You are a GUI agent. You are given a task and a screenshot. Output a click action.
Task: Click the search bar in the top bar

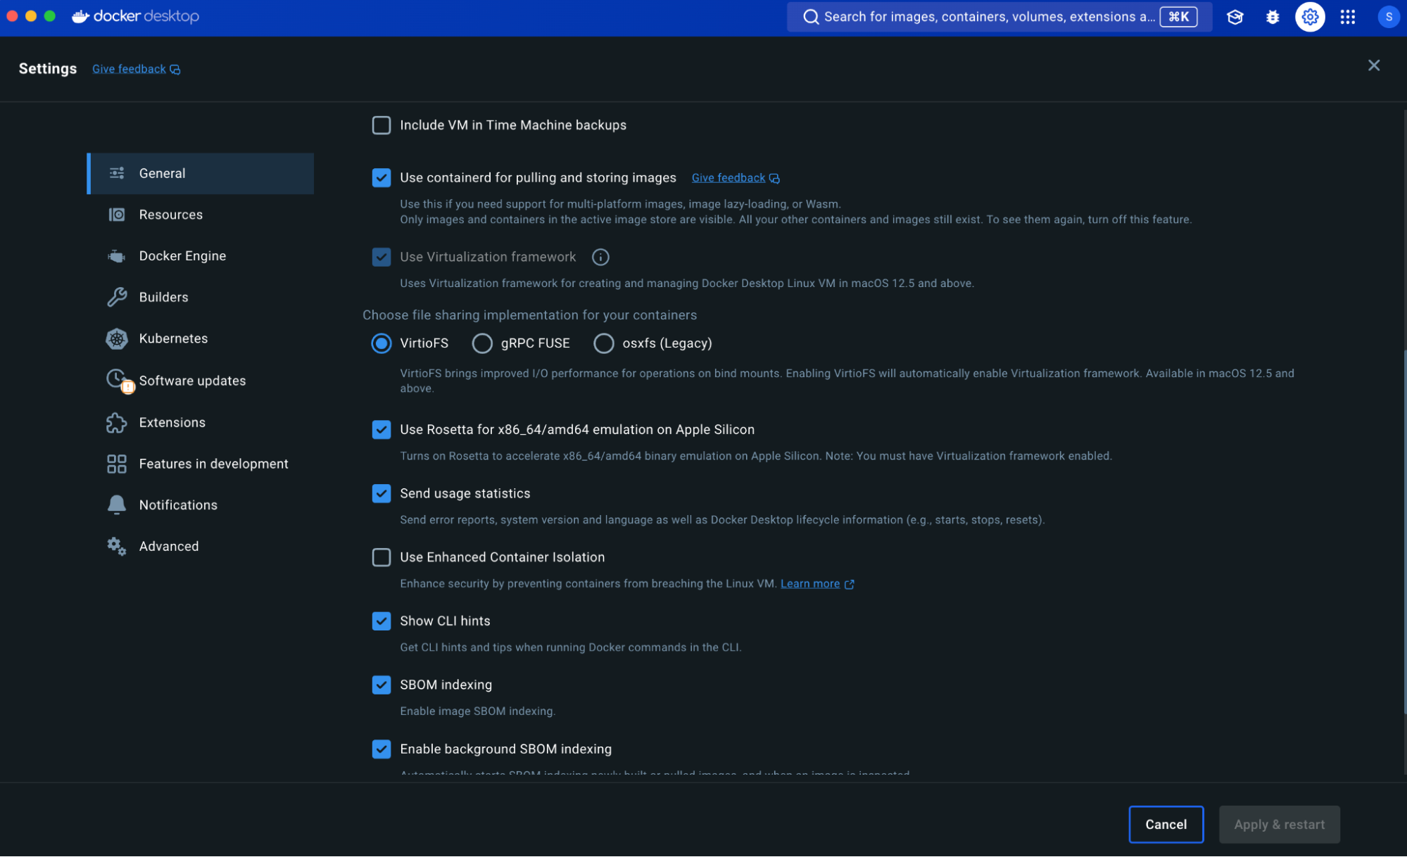click(985, 17)
